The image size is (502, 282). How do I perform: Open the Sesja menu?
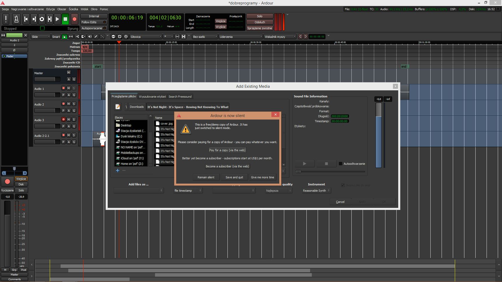tap(5, 9)
